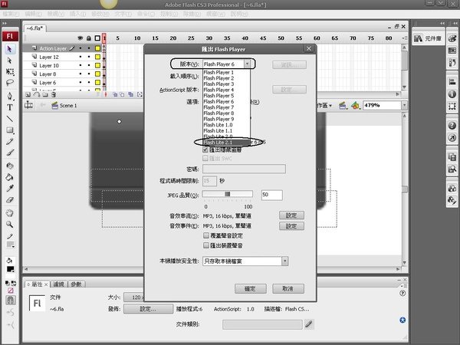Click the Insert Layer Folder icon
This screenshot has height=345, width=460.
point(45,94)
